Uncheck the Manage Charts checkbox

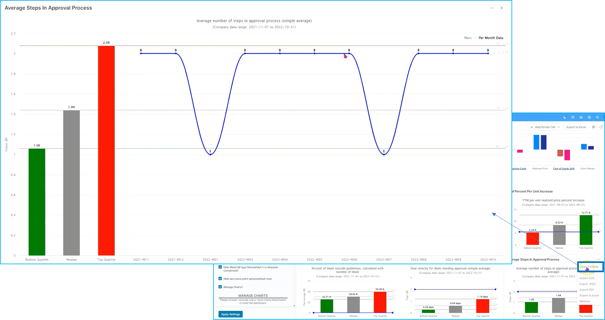220,287
